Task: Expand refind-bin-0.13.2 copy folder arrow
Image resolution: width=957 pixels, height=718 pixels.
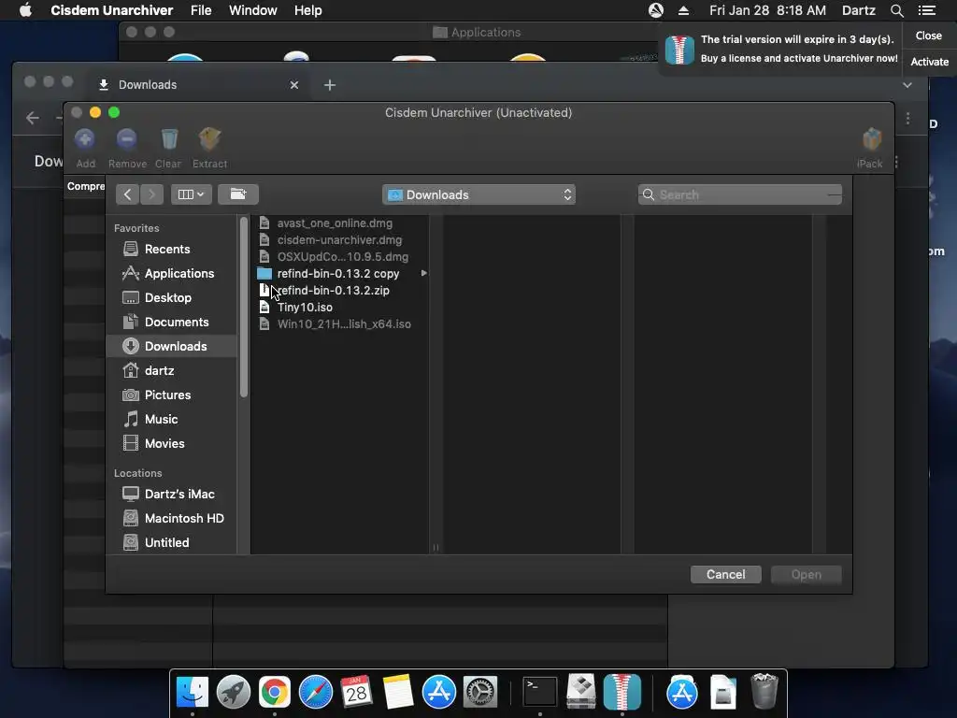Action: click(423, 274)
